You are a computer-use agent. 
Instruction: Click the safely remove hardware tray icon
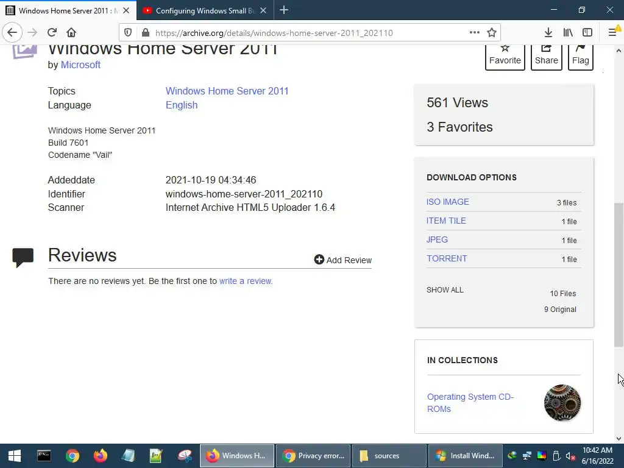pos(556,456)
